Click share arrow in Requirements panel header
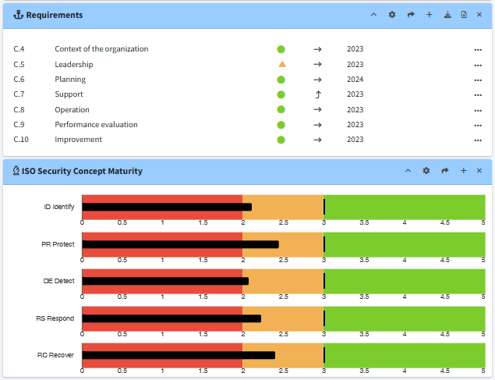 tap(411, 15)
